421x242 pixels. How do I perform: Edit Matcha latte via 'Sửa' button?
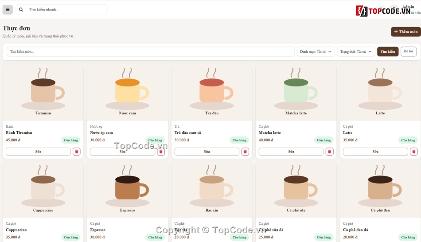tap(291, 152)
